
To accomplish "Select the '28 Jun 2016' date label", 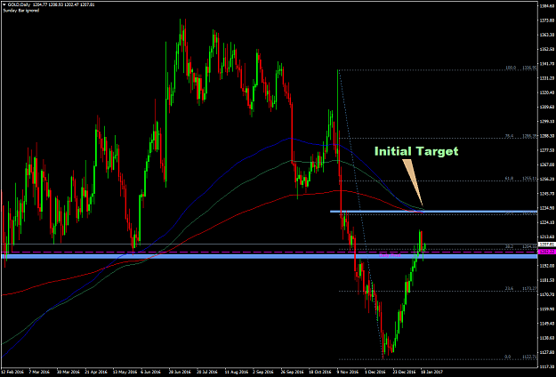I will pos(180,372).
